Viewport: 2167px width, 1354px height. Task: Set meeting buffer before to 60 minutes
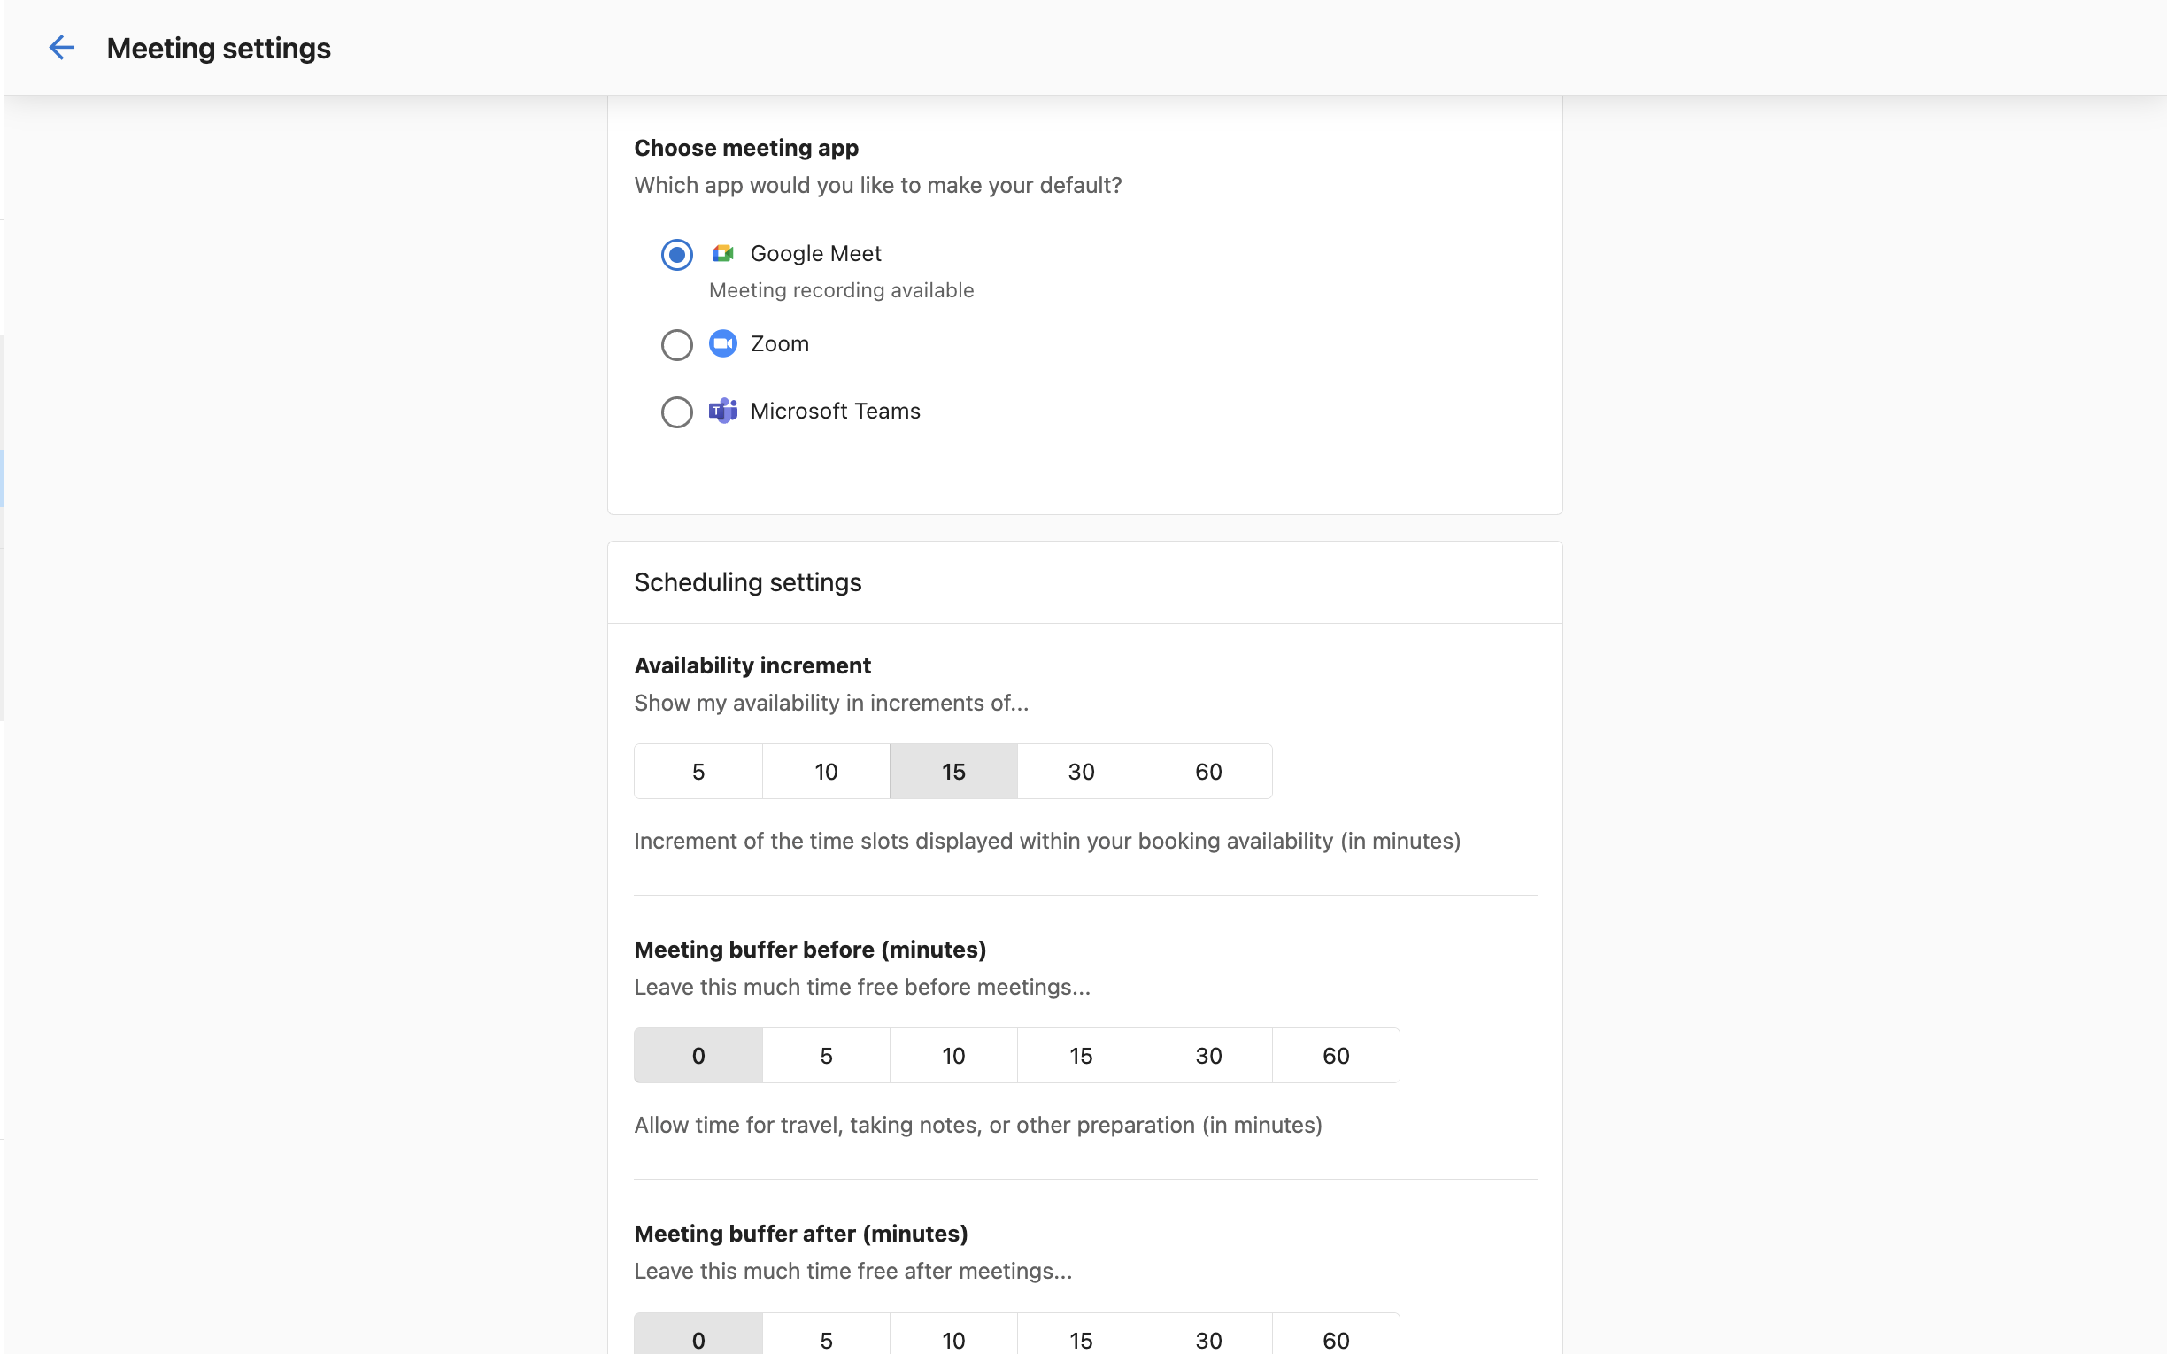pyautogui.click(x=1335, y=1054)
